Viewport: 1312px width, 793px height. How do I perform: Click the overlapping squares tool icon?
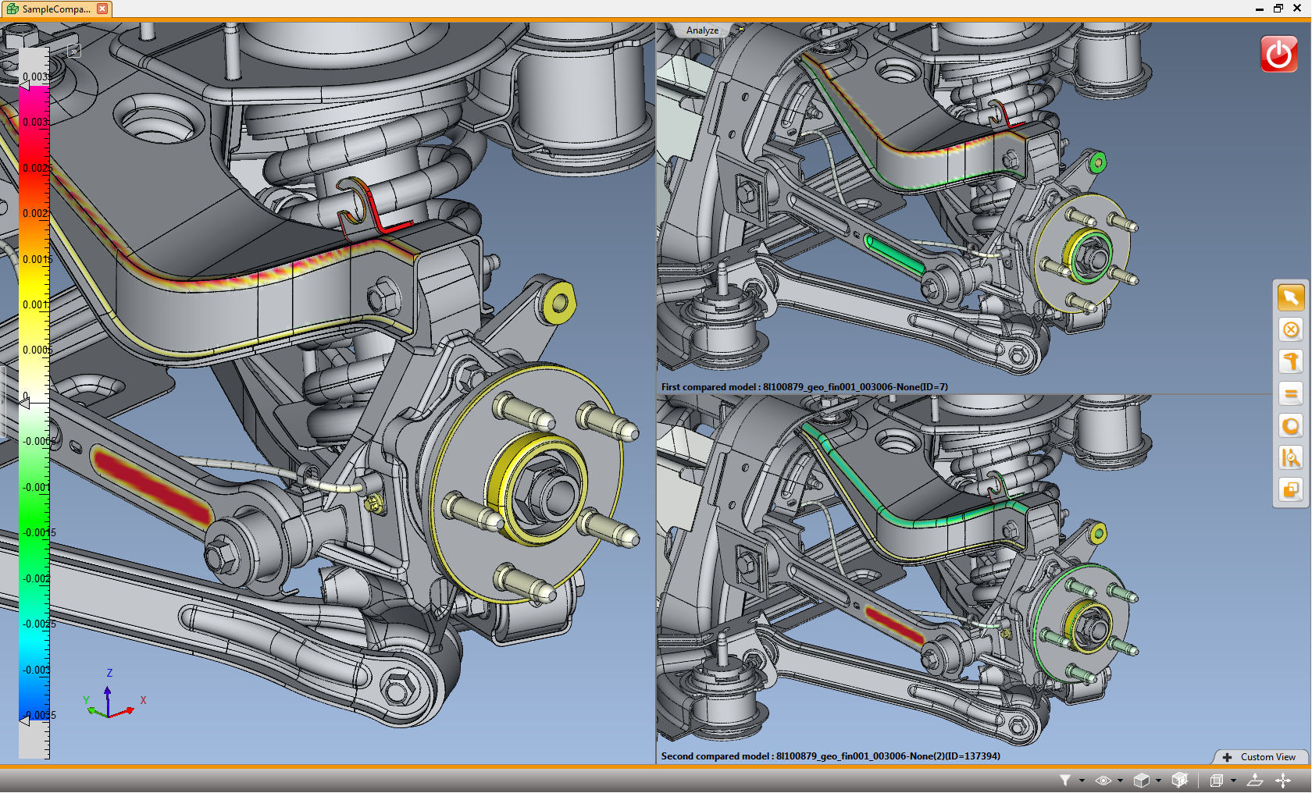(1290, 489)
